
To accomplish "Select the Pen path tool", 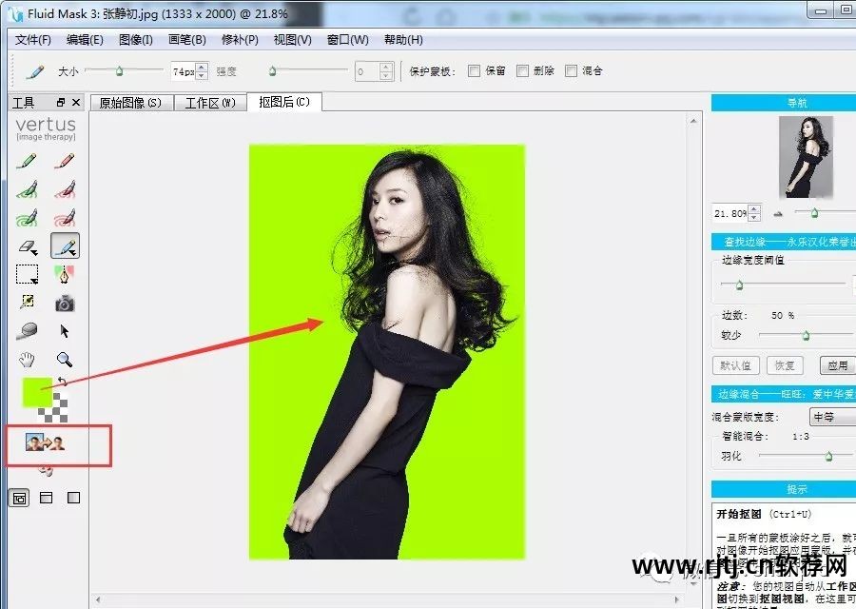I will click(65, 274).
